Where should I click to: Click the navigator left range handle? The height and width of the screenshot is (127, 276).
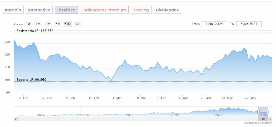(258, 112)
